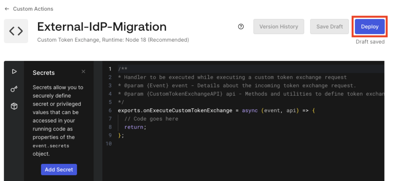
Task: Click the Deploy button
Action: (370, 26)
